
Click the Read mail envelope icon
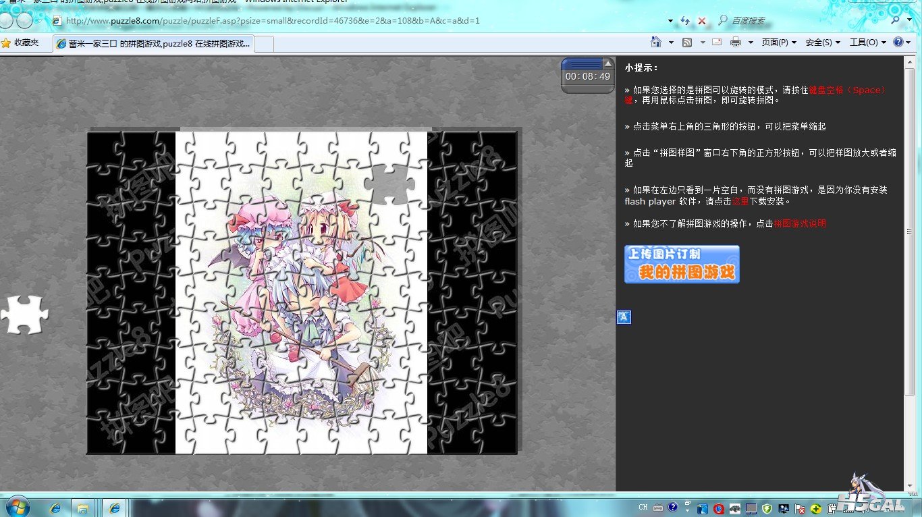717,42
